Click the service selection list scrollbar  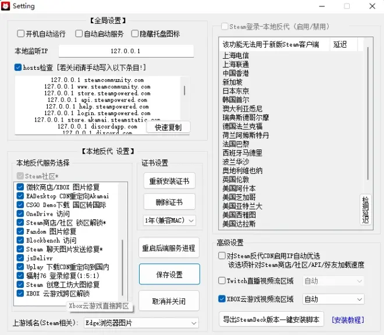[122, 267]
